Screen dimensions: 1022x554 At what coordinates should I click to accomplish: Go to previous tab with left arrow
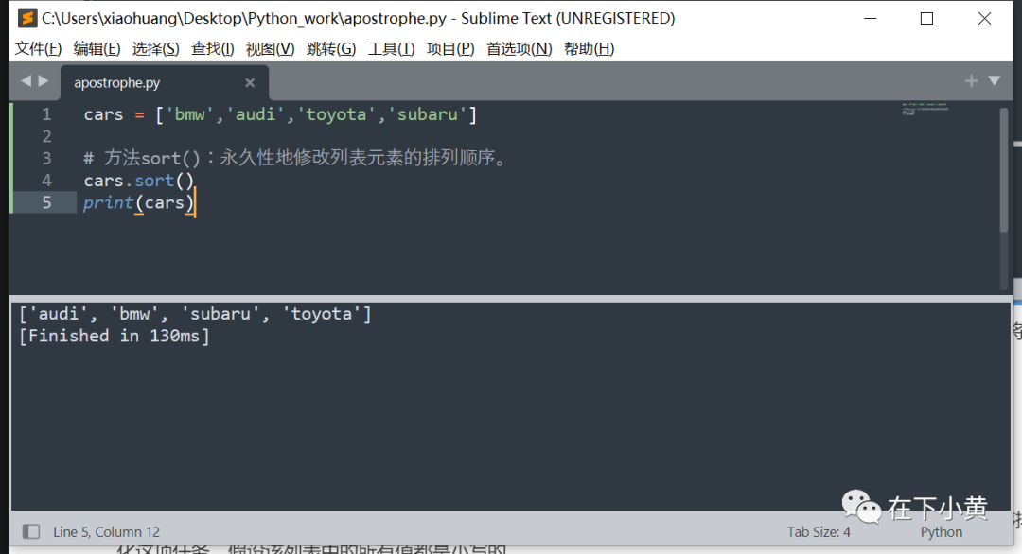(26, 80)
